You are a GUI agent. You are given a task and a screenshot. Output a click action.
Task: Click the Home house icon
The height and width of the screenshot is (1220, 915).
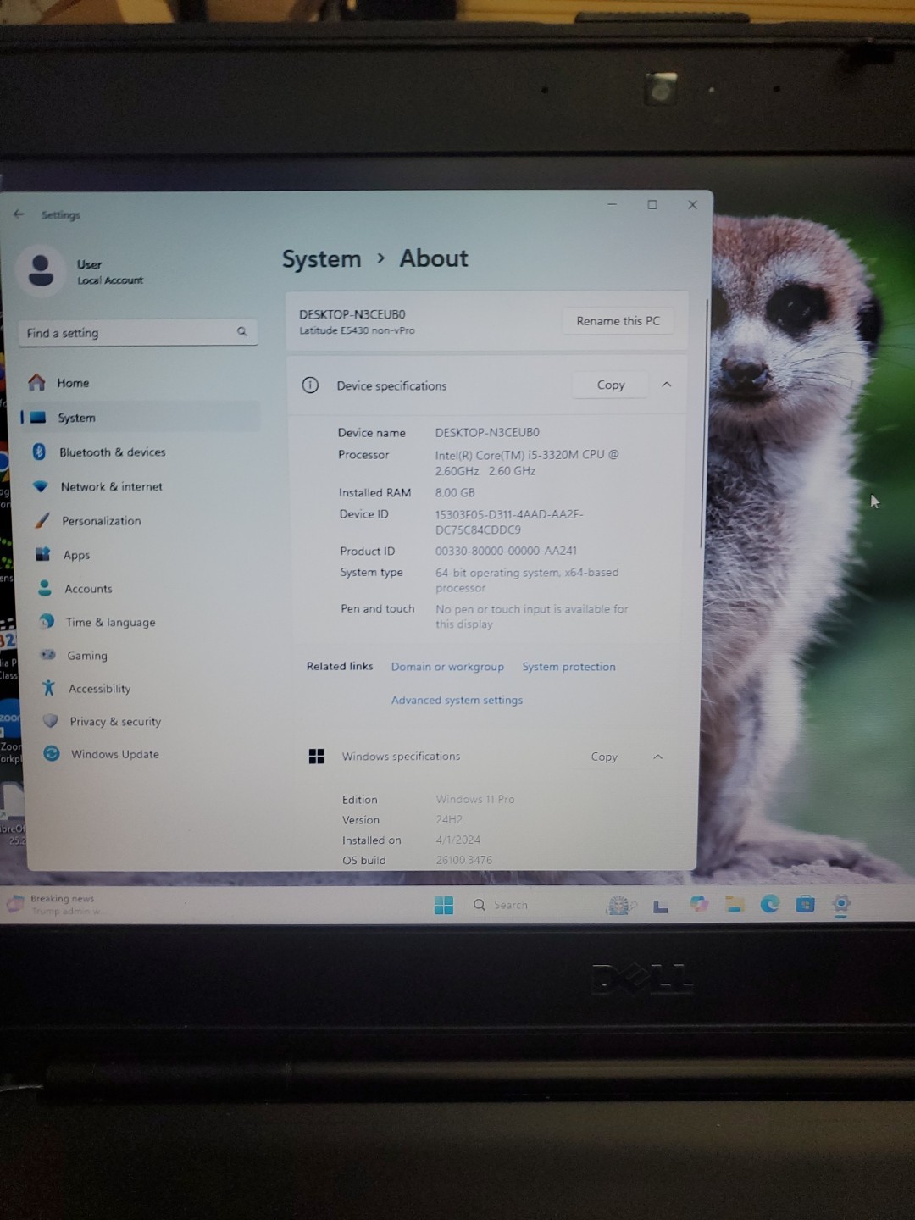[36, 383]
